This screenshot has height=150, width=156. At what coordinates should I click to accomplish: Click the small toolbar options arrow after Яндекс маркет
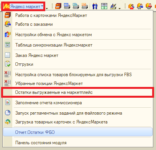pos(47,8)
